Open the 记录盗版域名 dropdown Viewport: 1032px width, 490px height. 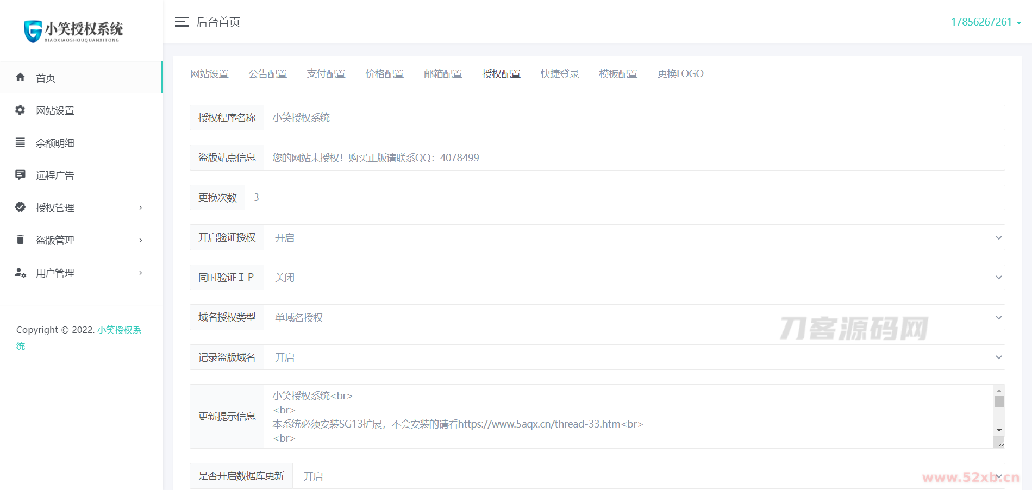tap(634, 357)
